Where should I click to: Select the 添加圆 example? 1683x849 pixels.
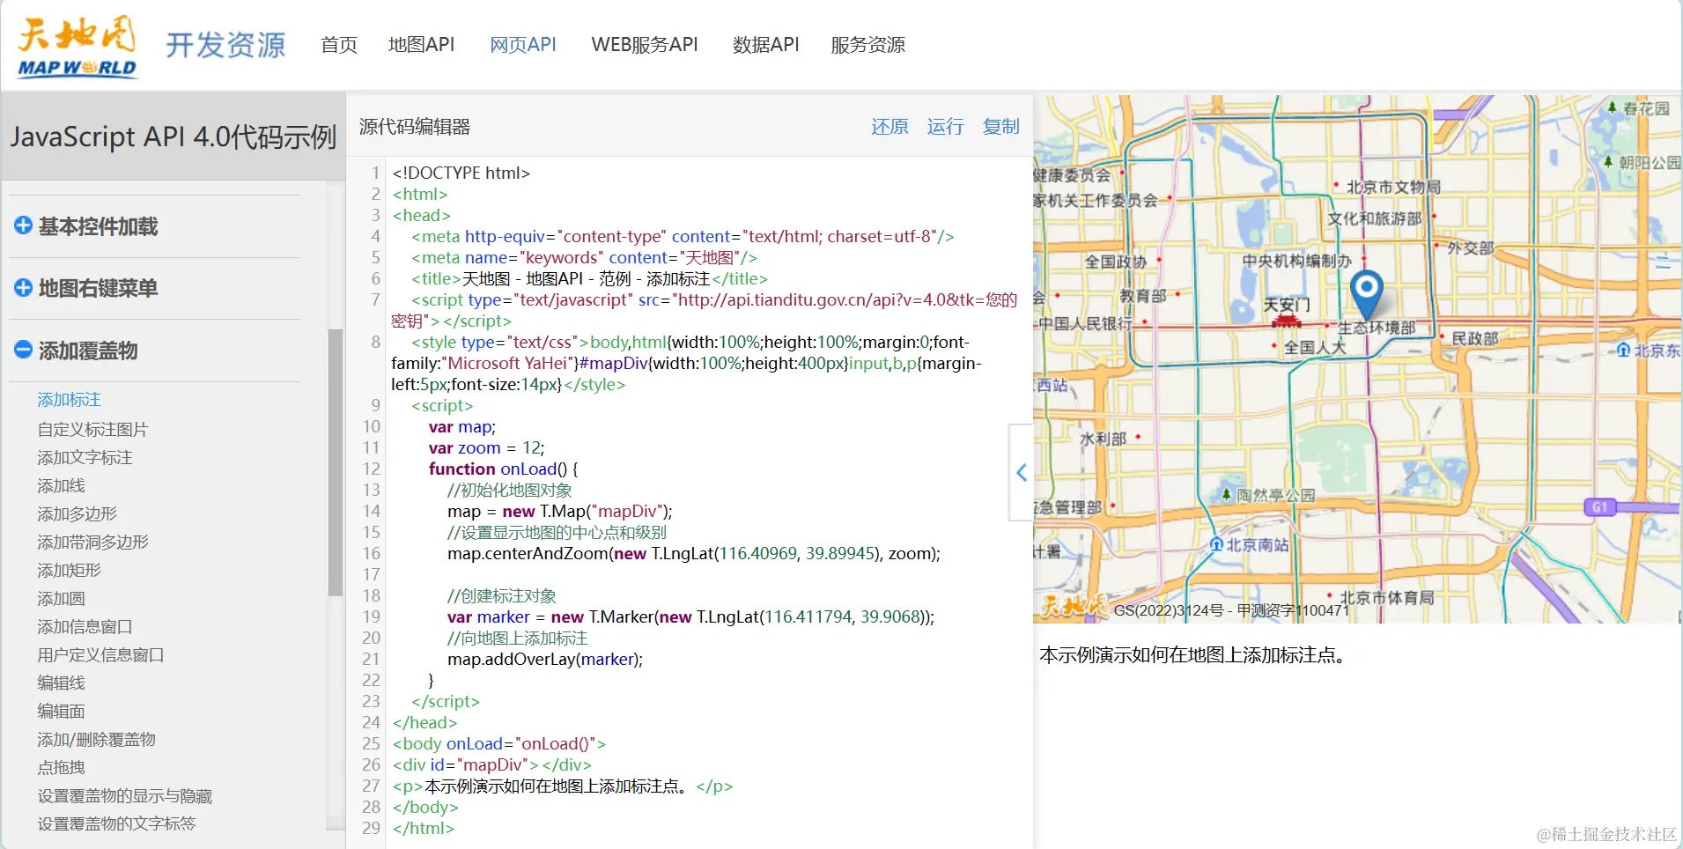point(61,599)
